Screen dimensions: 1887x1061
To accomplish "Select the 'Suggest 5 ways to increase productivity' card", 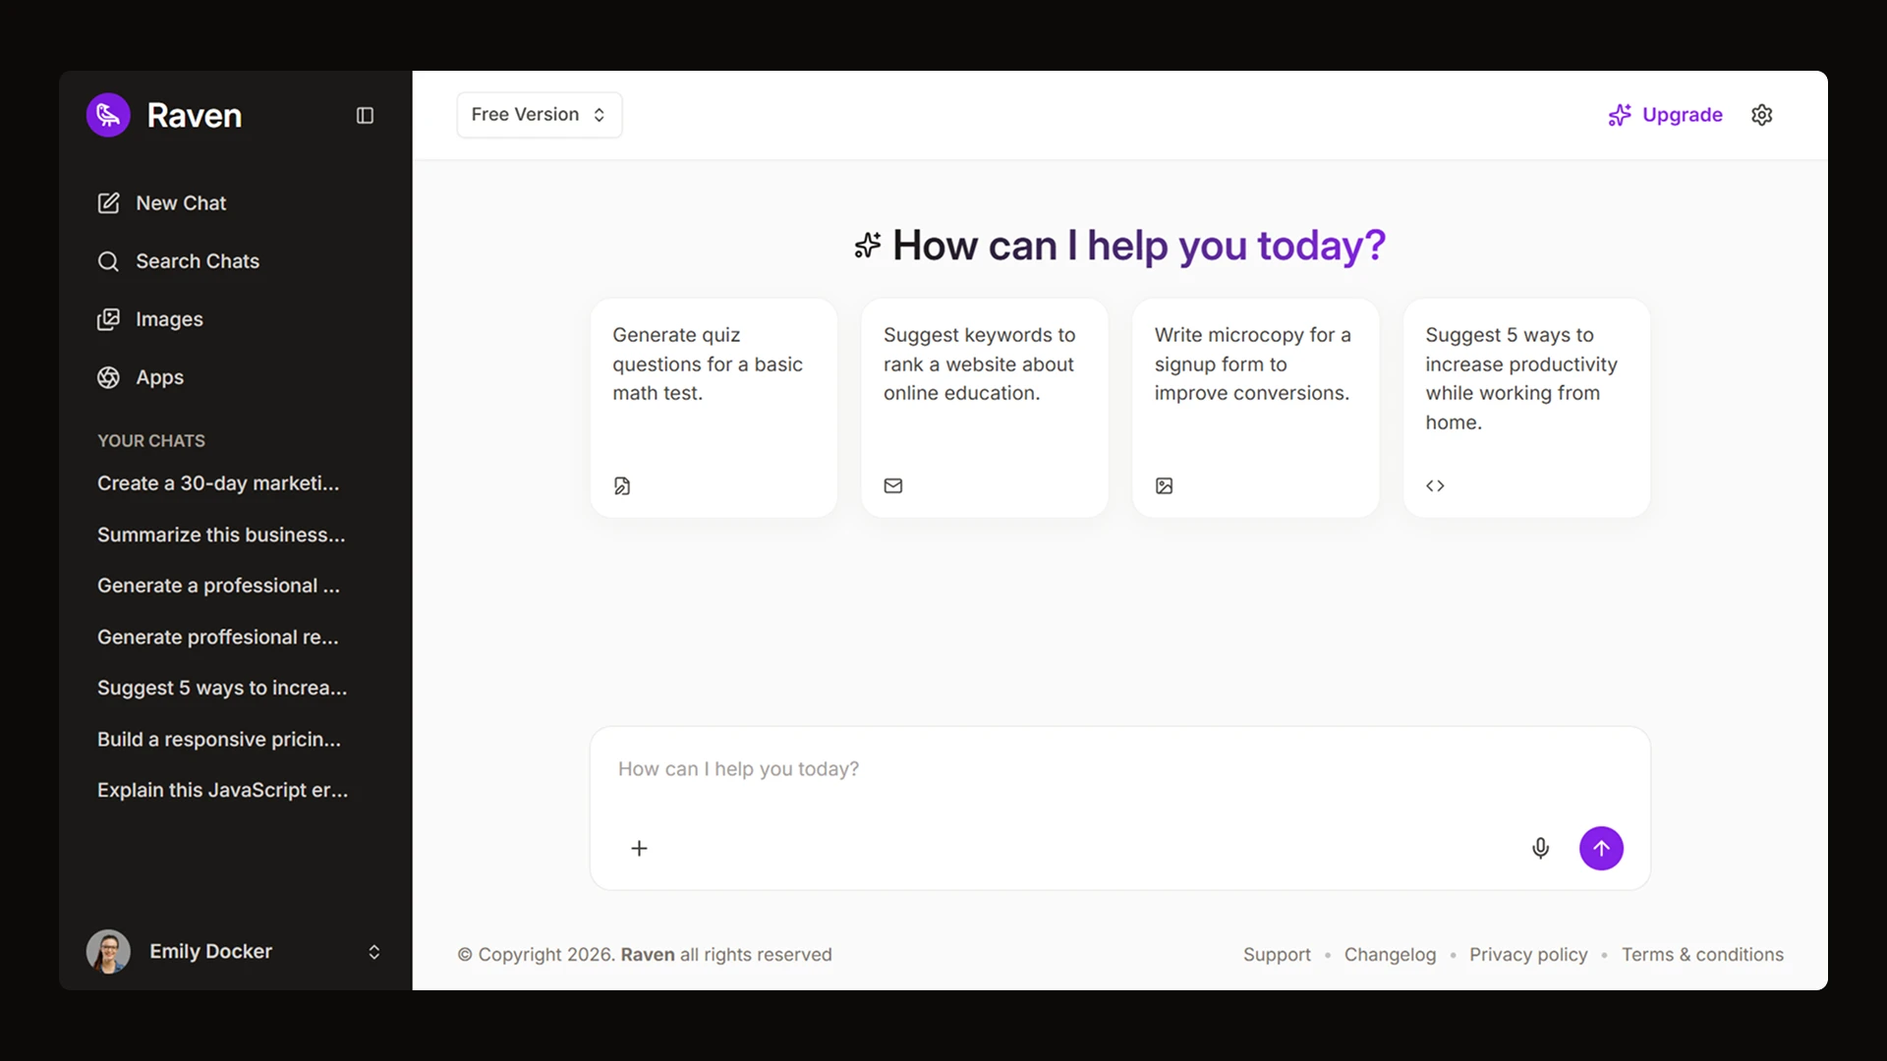I will click(x=1526, y=408).
